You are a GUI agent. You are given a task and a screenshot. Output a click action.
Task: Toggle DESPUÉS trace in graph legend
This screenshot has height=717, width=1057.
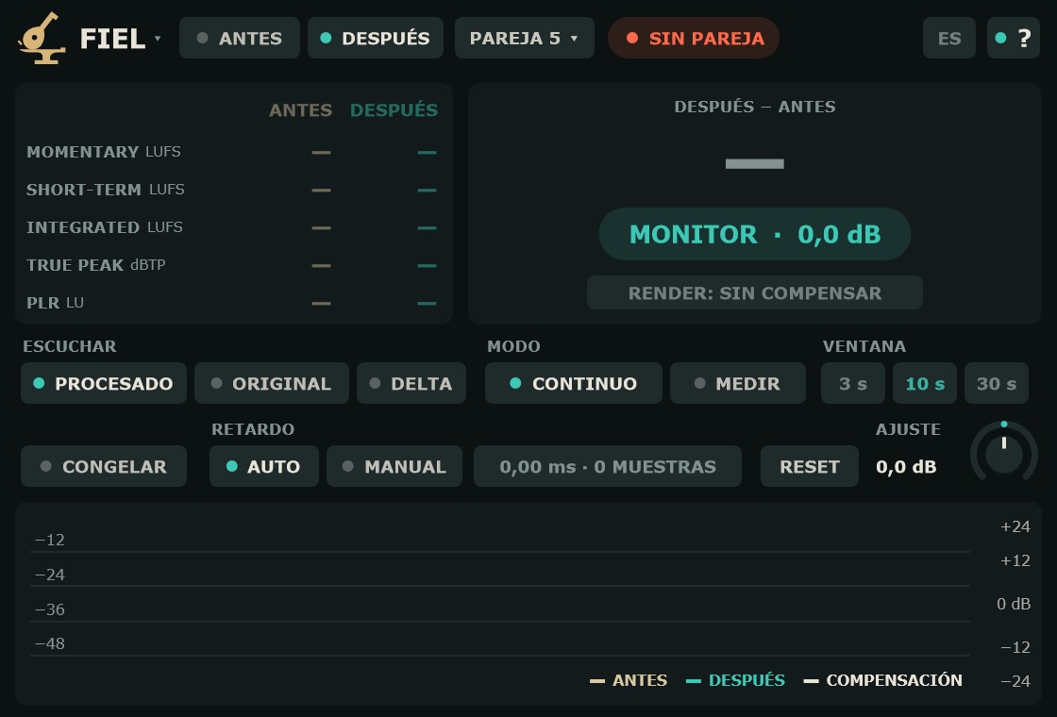(735, 680)
